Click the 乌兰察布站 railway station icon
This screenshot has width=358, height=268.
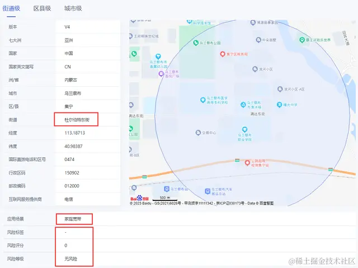point(167,189)
